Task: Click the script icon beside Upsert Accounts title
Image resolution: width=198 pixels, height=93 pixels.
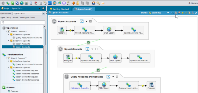Action: click(82, 21)
